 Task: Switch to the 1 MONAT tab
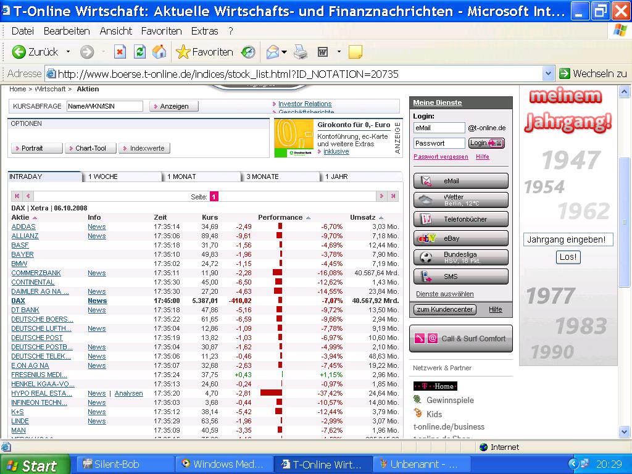pos(201,177)
